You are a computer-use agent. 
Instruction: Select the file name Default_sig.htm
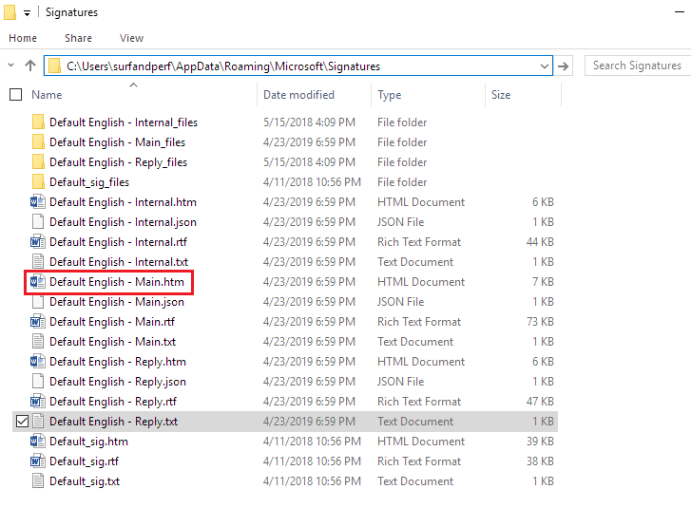[x=88, y=442]
